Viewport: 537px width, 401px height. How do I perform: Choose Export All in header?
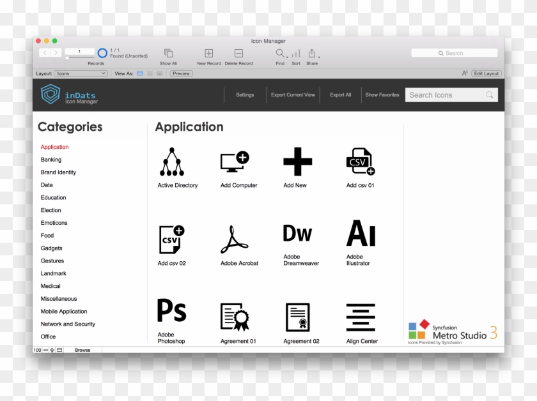click(340, 95)
